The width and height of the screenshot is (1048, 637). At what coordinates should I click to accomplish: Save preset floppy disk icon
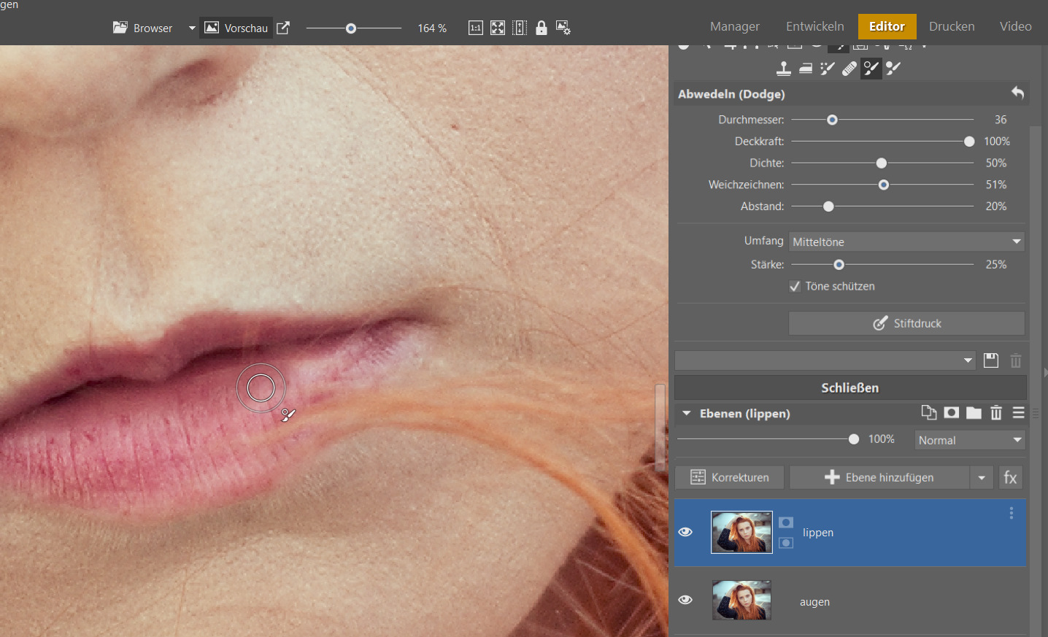point(991,360)
